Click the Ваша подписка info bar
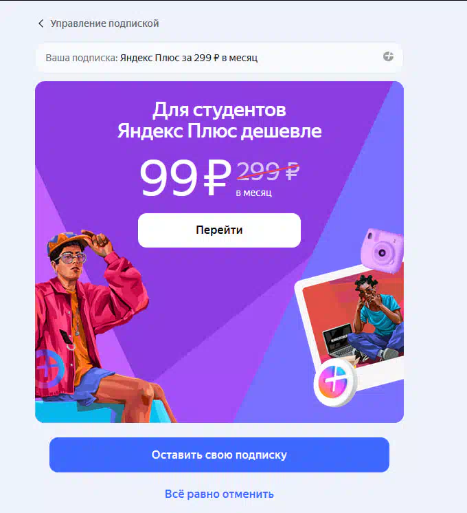Image resolution: width=467 pixels, height=513 pixels. [219, 58]
